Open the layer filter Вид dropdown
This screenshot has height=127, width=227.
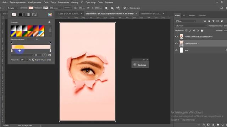[x=185, y=21]
